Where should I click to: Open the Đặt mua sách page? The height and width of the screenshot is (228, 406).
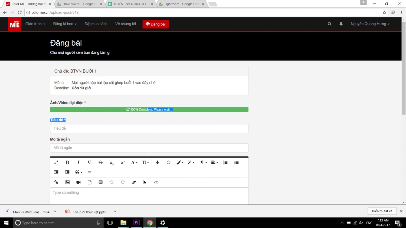(96, 24)
